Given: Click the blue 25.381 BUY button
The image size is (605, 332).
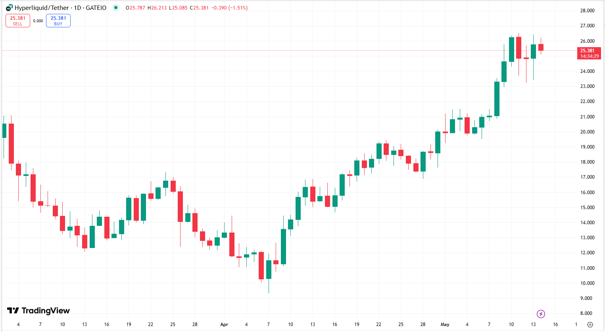Looking at the screenshot, I should (58, 21).
